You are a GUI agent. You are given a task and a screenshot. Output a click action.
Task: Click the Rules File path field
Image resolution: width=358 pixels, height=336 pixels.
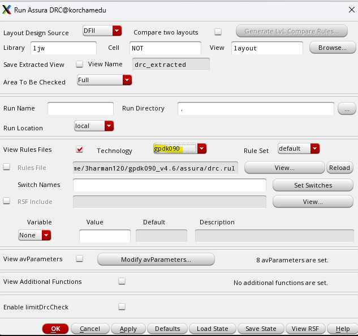point(156,168)
